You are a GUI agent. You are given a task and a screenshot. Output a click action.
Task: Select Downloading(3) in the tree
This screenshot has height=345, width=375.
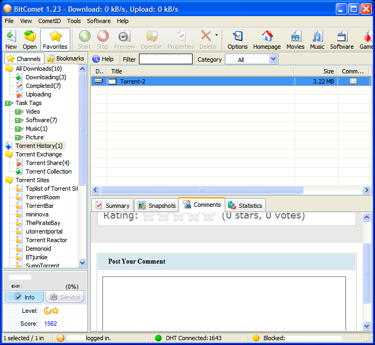46,77
